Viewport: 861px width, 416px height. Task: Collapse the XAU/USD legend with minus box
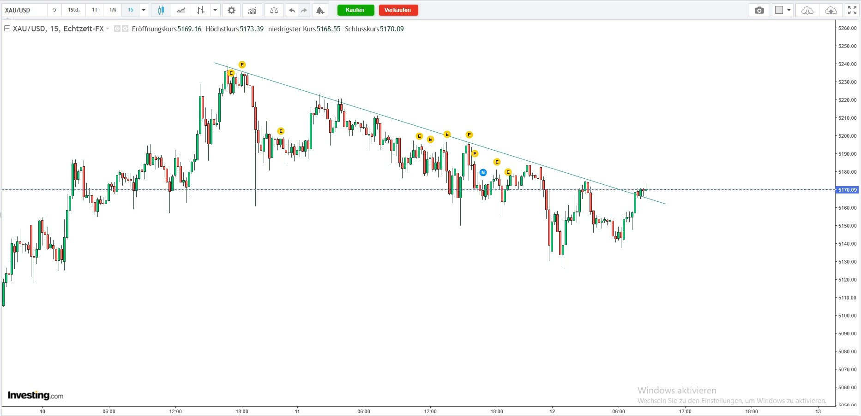point(7,29)
